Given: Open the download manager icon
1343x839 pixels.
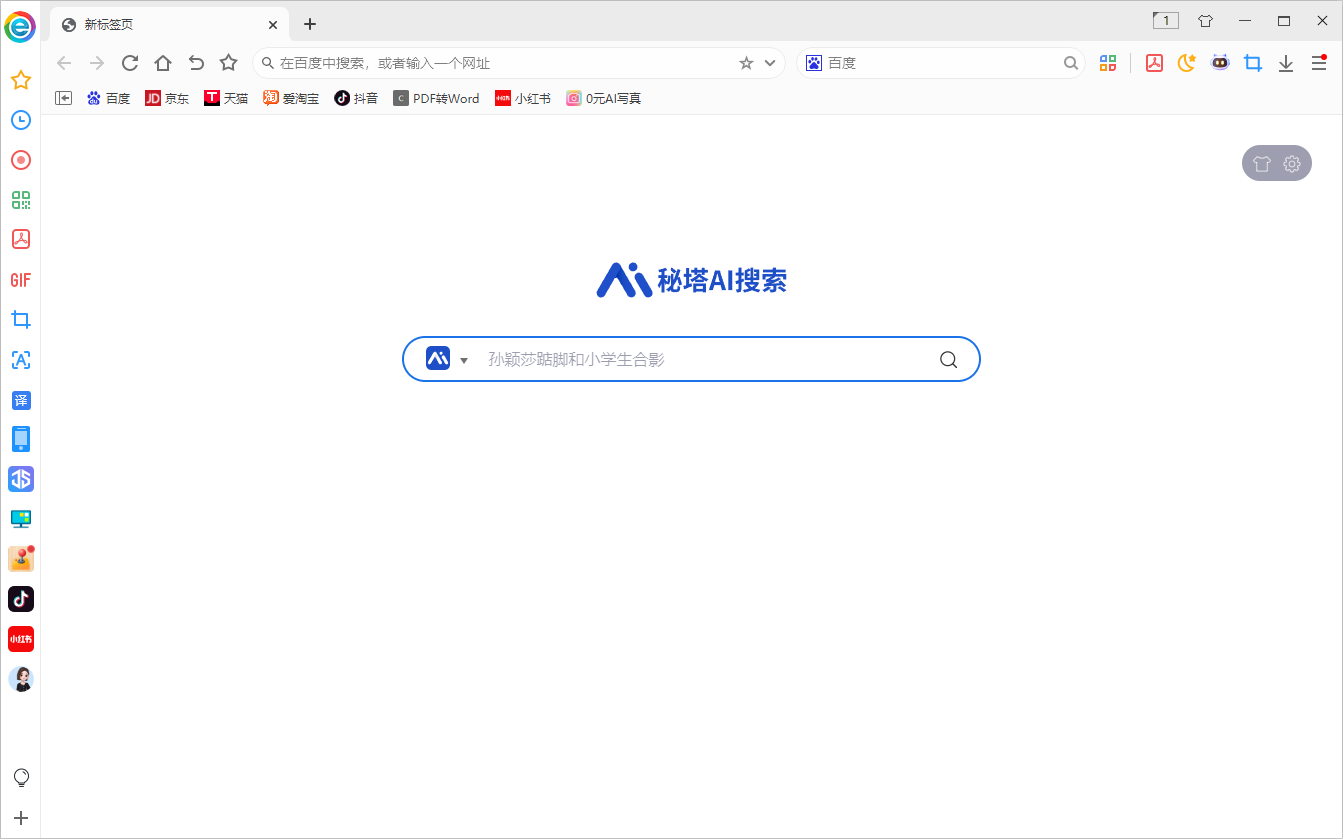Looking at the screenshot, I should click(1286, 62).
